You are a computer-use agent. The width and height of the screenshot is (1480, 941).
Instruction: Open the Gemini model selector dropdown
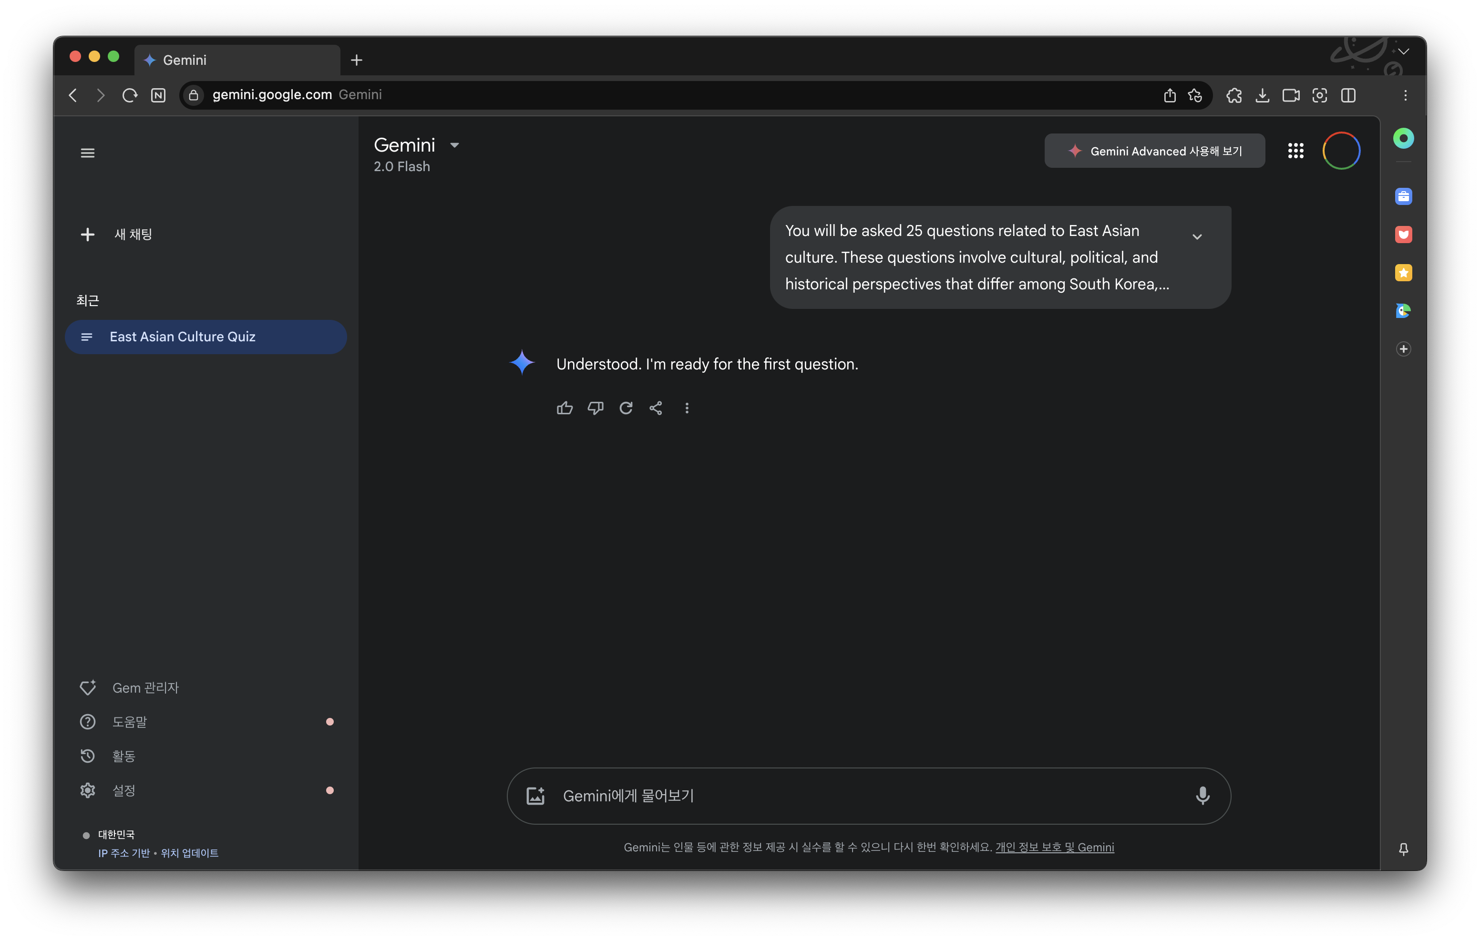tap(454, 146)
